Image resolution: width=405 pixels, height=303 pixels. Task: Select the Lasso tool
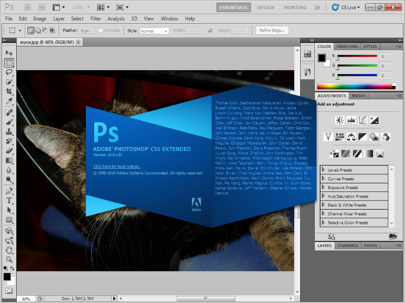[x=9, y=73]
